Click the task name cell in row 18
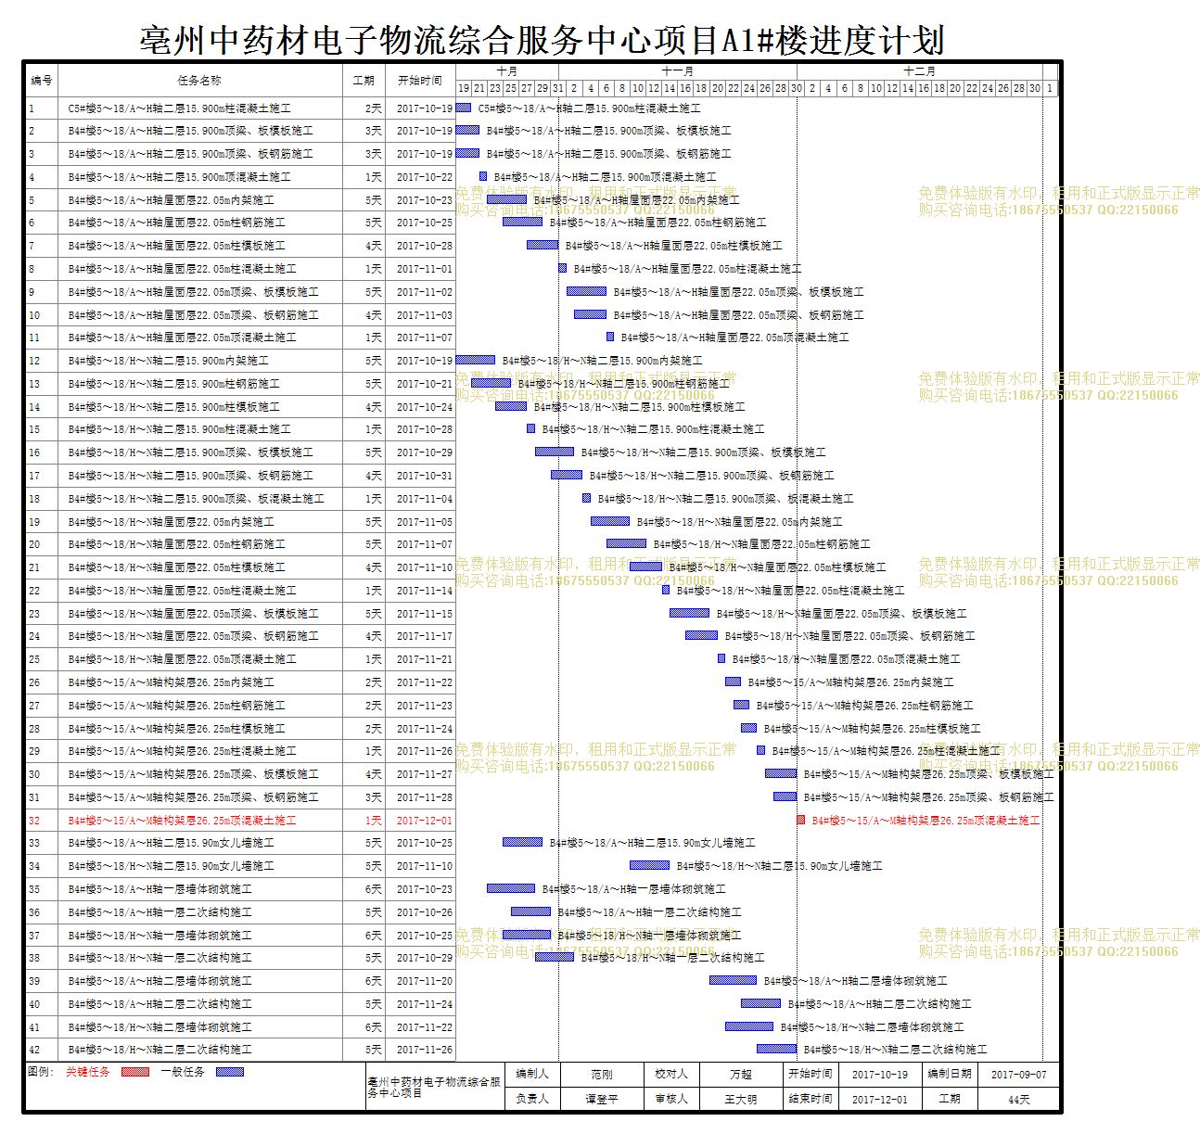The width and height of the screenshot is (1200, 1134). coord(200,499)
